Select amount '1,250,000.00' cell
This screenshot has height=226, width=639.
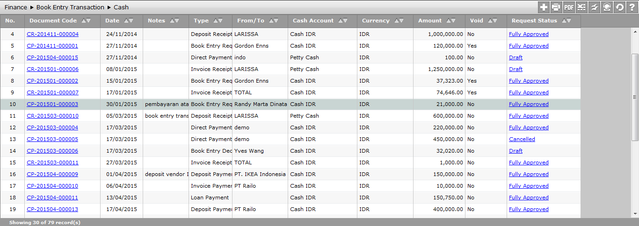[x=439, y=69]
